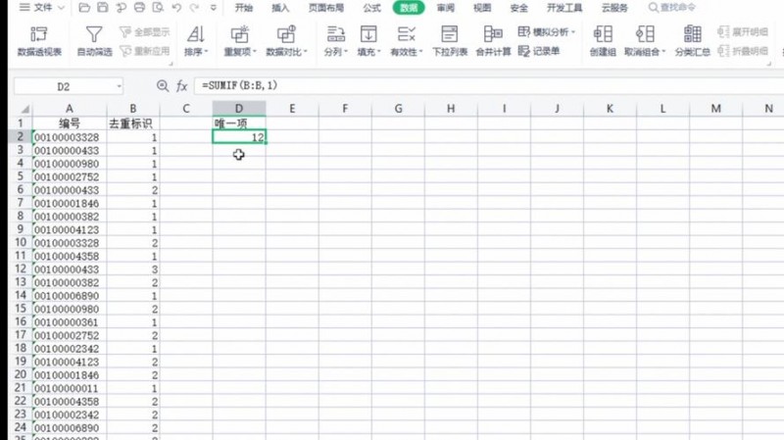Click the 下拉列表 dropdown list tool
The image size is (784, 440).
click(450, 41)
